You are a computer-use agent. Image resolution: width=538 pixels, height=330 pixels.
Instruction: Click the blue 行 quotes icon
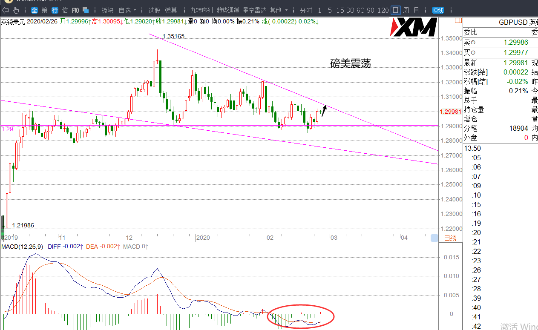[x=55, y=10]
